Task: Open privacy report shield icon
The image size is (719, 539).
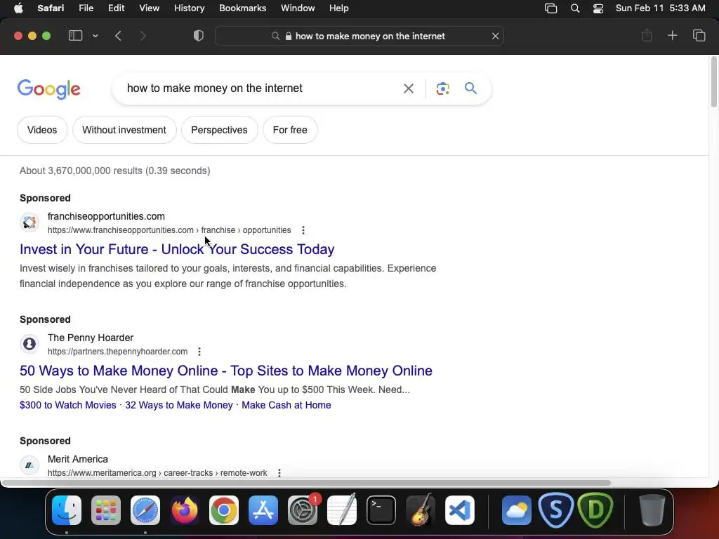Action: pos(199,36)
